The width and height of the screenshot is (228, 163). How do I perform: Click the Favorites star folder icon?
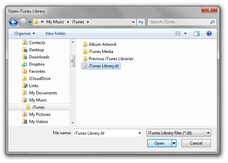(x=25, y=71)
